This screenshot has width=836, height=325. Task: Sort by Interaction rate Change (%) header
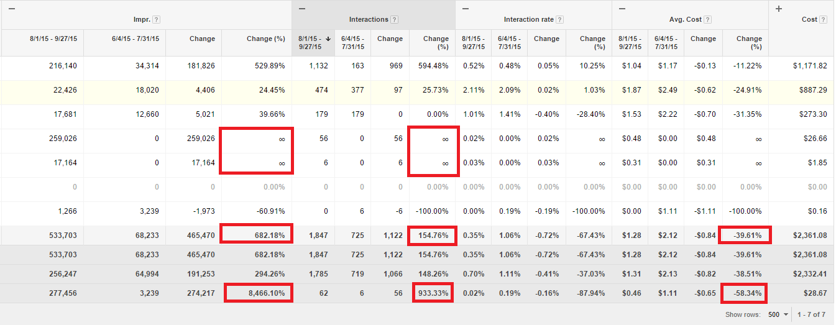[593, 42]
